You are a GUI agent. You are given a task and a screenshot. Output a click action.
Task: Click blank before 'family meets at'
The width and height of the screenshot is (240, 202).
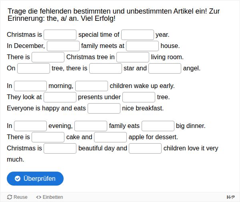[x=63, y=46]
